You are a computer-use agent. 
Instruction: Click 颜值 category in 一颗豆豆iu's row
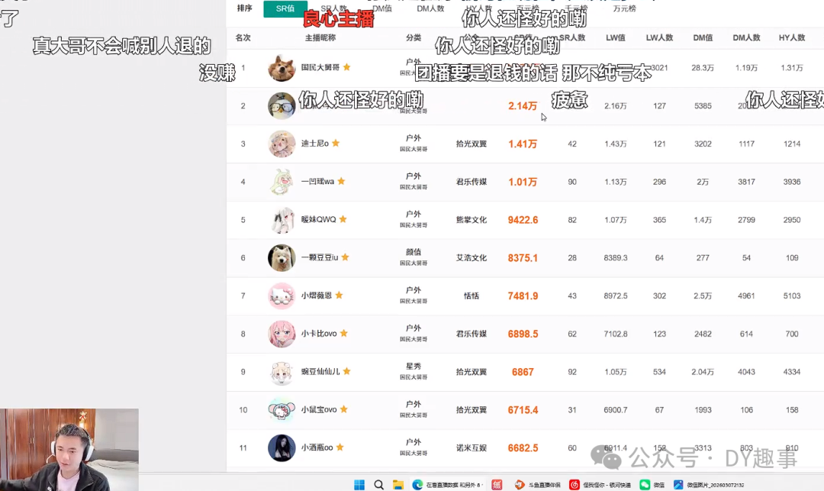click(414, 252)
